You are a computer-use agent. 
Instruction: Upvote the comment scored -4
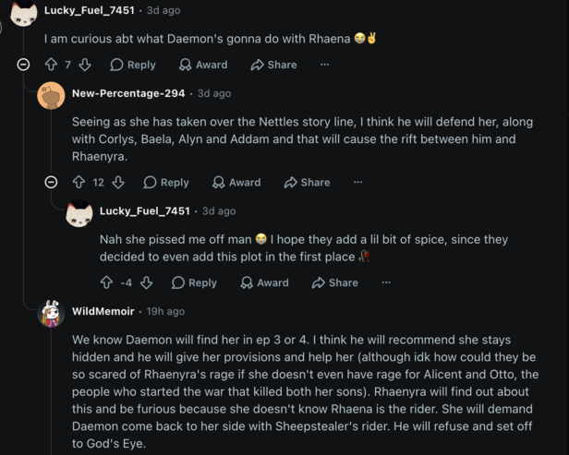pyautogui.click(x=106, y=282)
